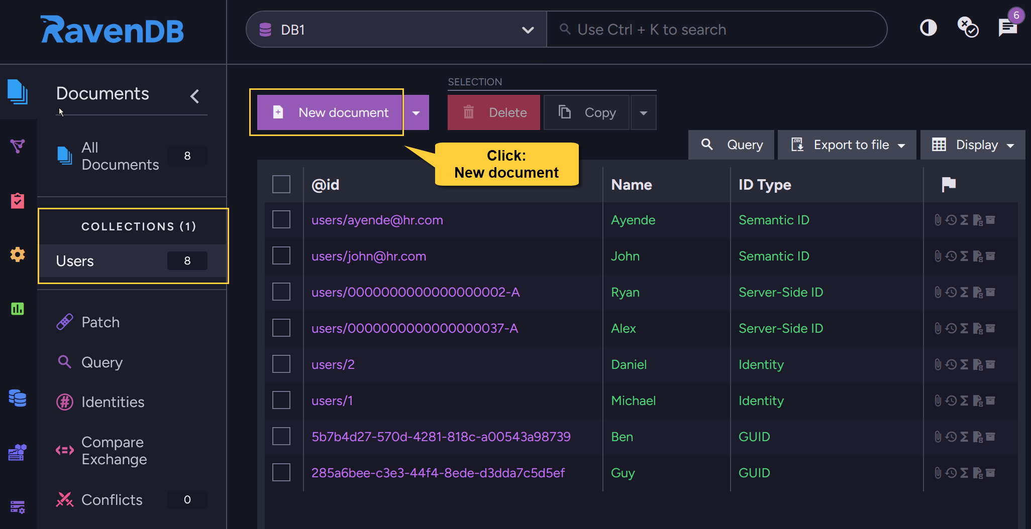1031x529 pixels.
Task: Open document users/ayende@hr.com link
Action: pyautogui.click(x=377, y=220)
